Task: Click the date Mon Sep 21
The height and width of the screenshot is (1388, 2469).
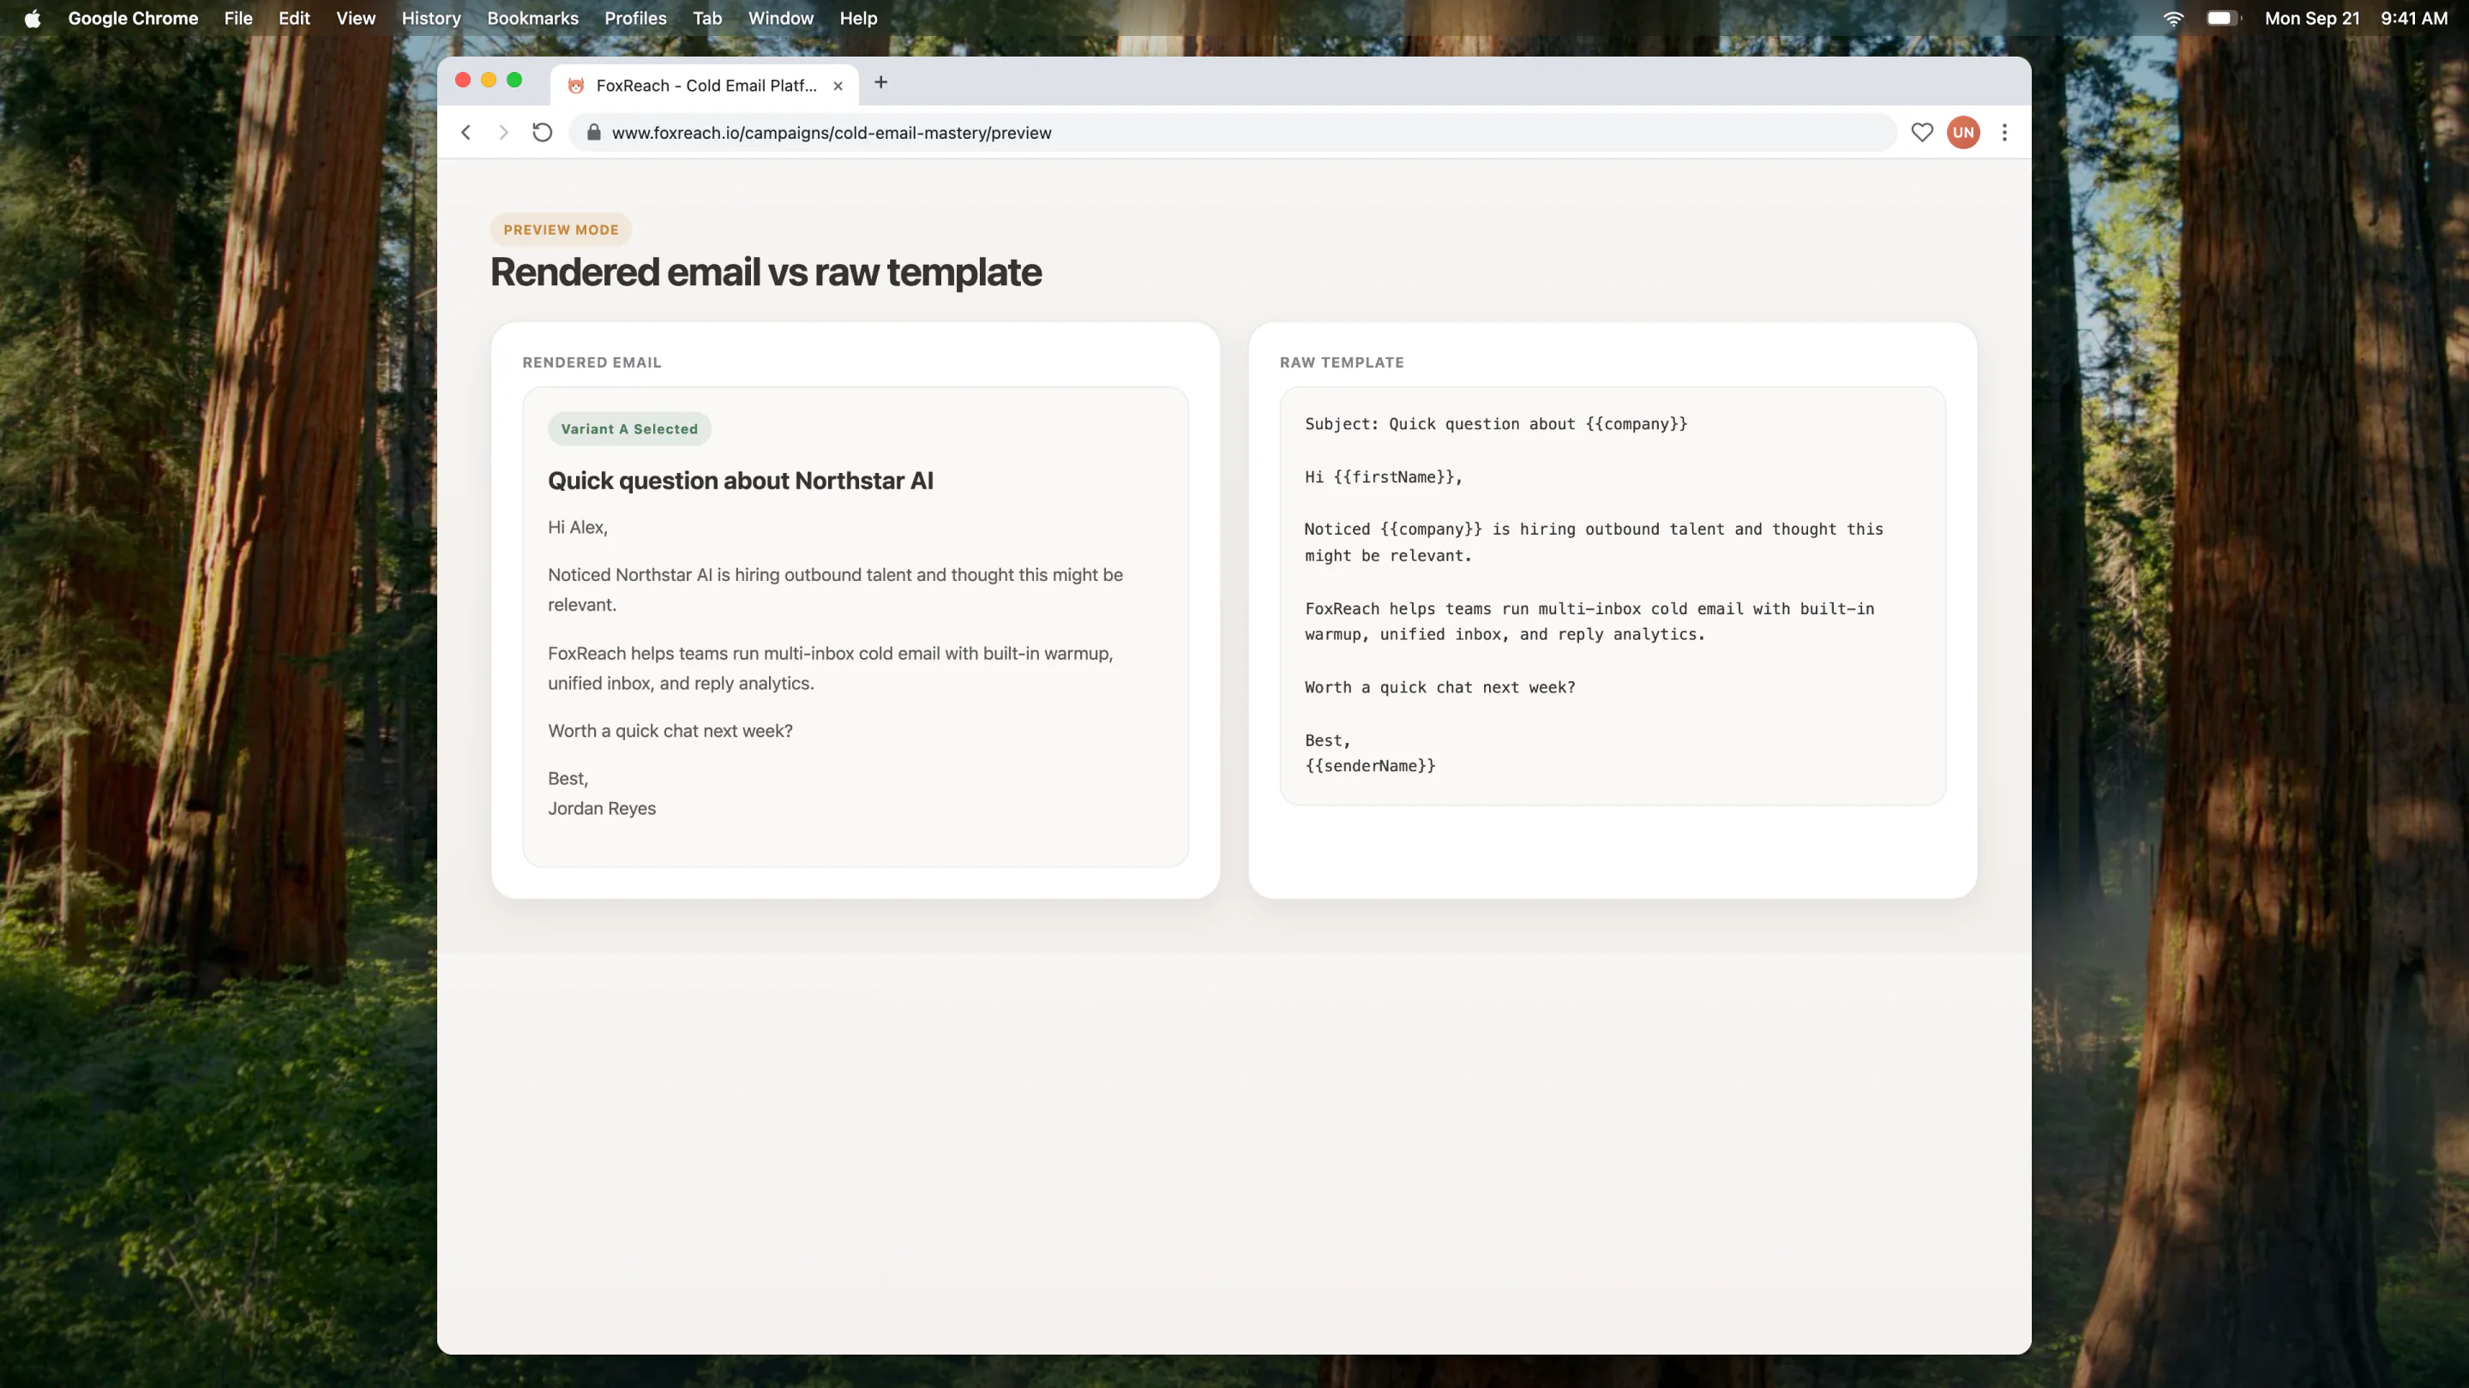Action: coord(2312,18)
